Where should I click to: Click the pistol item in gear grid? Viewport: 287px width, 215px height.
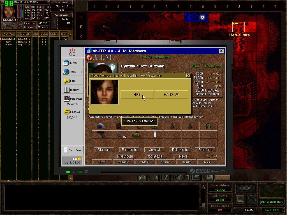click(x=101, y=135)
